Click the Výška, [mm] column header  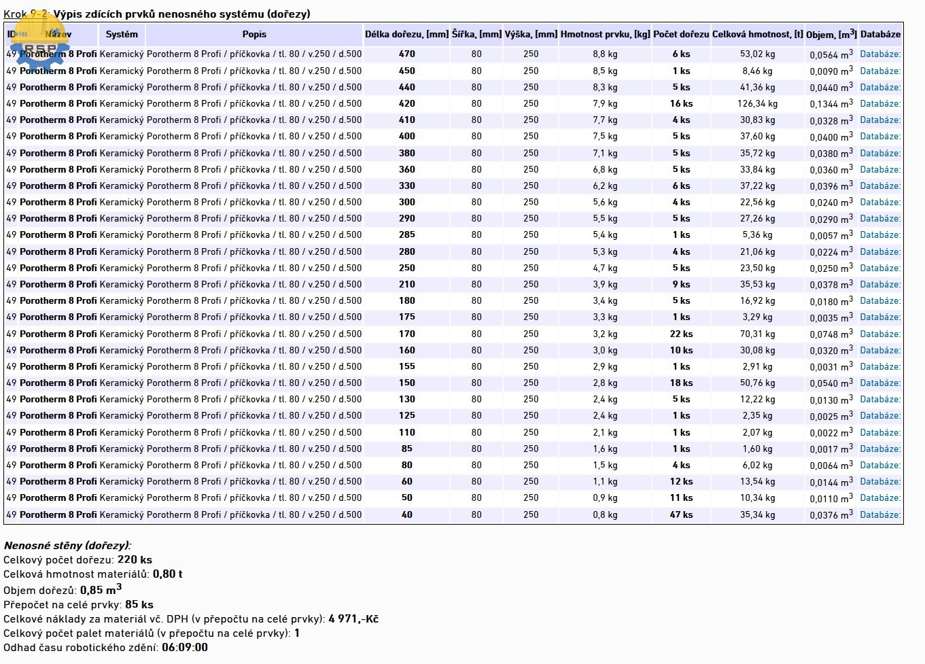(x=531, y=34)
